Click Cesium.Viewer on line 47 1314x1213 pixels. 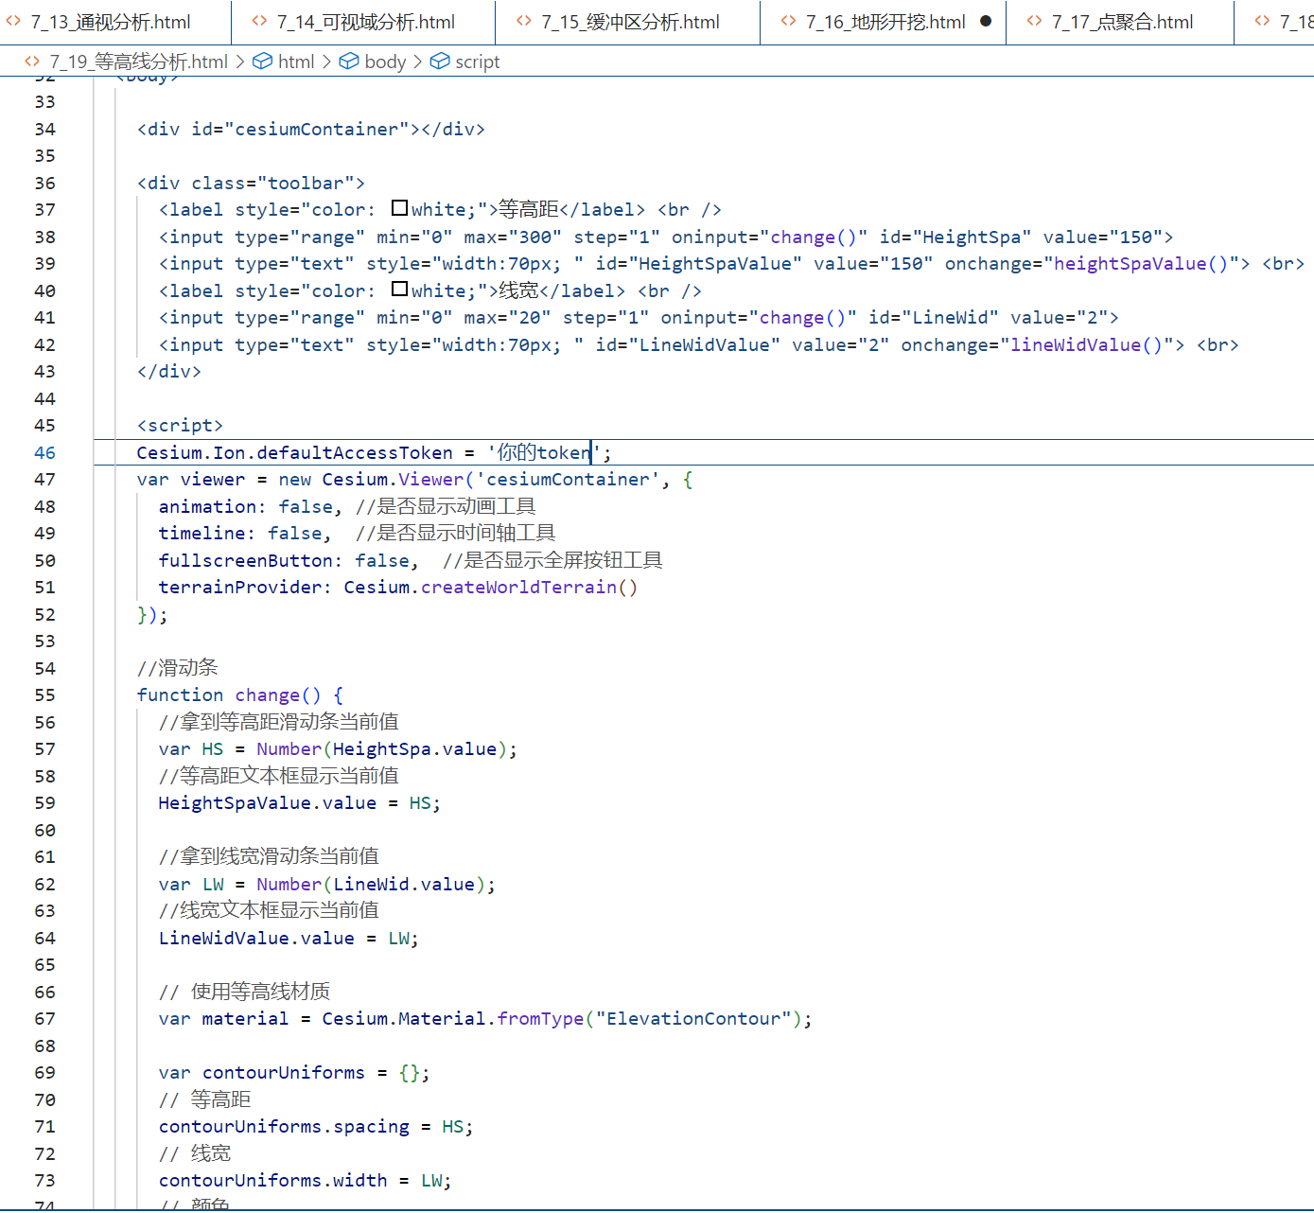click(x=393, y=480)
